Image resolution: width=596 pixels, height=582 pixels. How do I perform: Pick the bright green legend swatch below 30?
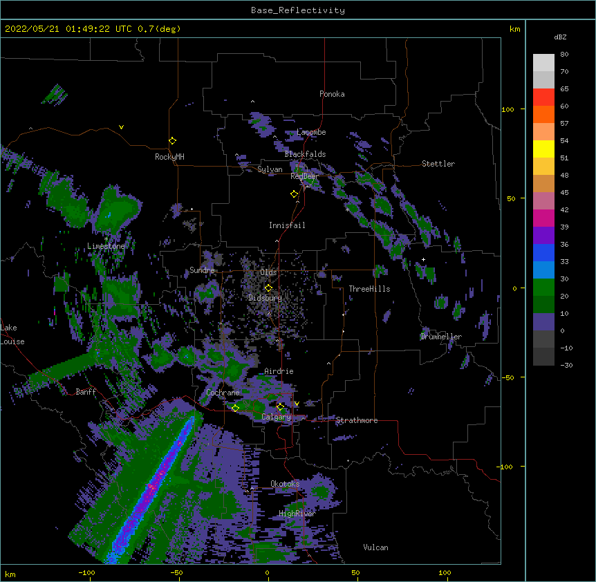coord(543,288)
